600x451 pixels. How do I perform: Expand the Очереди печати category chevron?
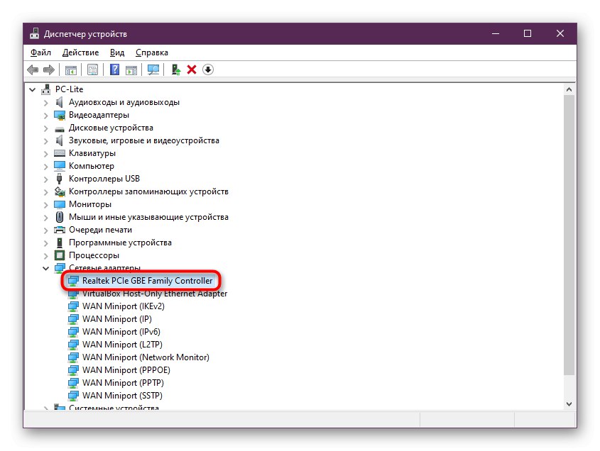46,230
